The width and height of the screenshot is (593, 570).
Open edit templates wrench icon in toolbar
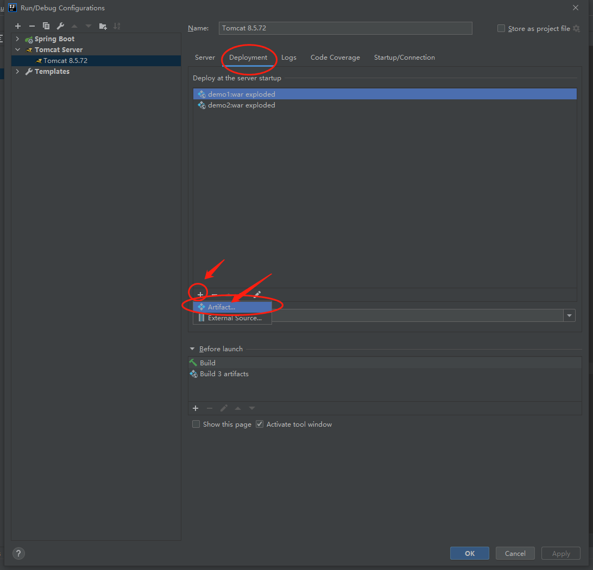click(x=60, y=26)
